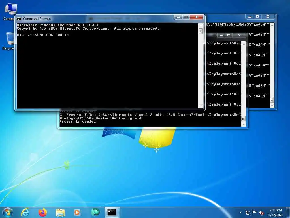The height and width of the screenshot is (218, 290).
Task: Click scroll-down arrow in Deployment console window
Action: tap(244, 124)
